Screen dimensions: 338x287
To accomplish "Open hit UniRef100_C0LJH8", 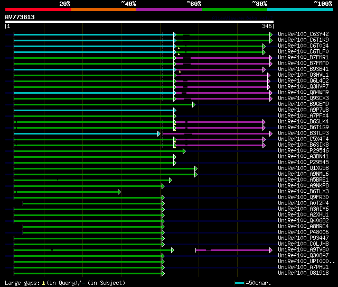I will click(303, 244).
